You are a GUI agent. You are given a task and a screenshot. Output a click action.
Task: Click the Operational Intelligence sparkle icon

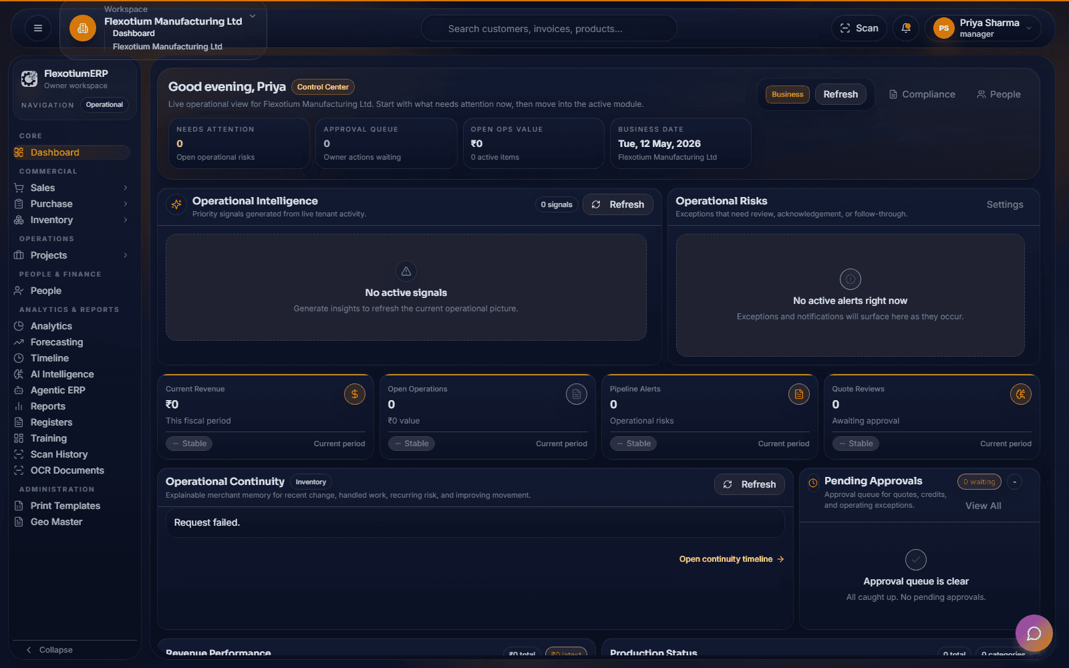click(176, 204)
